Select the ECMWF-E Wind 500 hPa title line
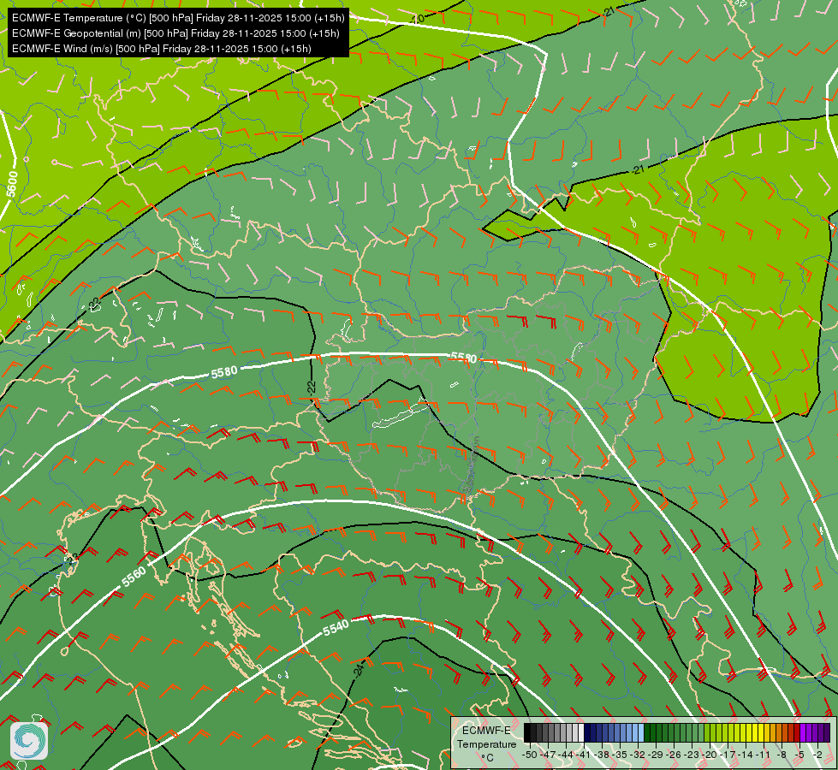Image resolution: width=838 pixels, height=770 pixels. pos(162,49)
